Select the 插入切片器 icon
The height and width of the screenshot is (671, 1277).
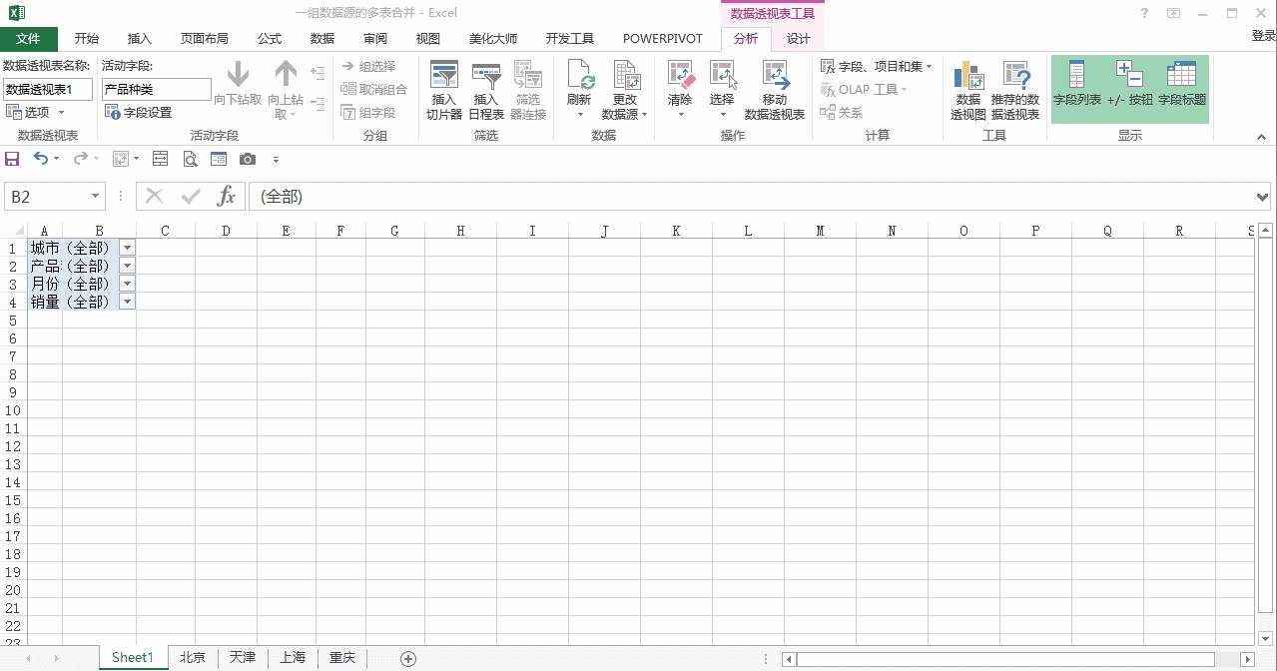coord(443,88)
